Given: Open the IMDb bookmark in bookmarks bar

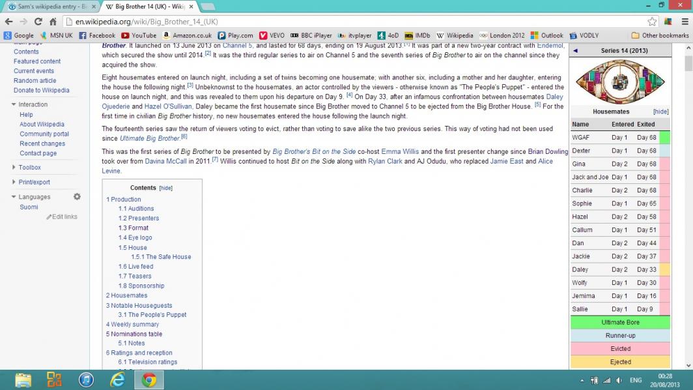Looking at the screenshot, I should [417, 35].
